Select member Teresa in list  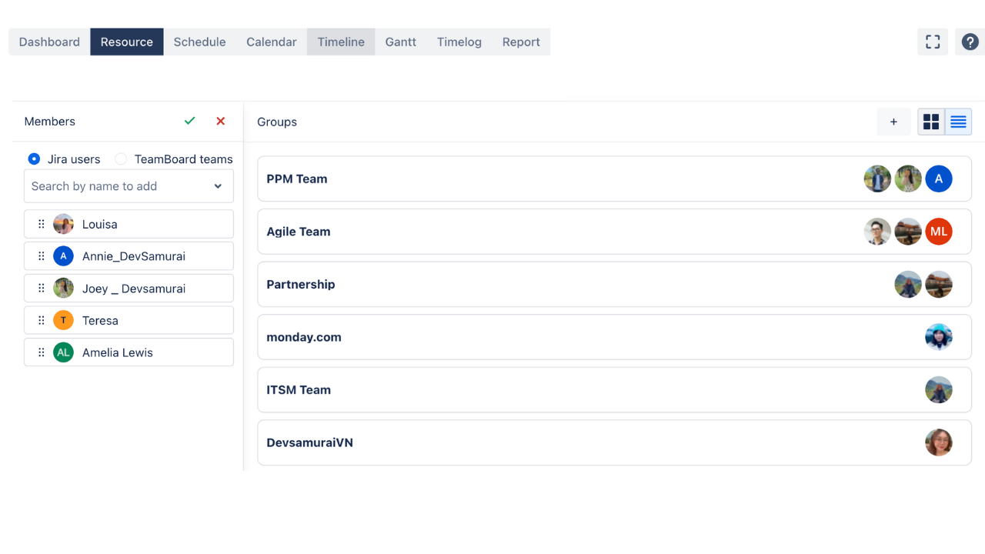(100, 321)
